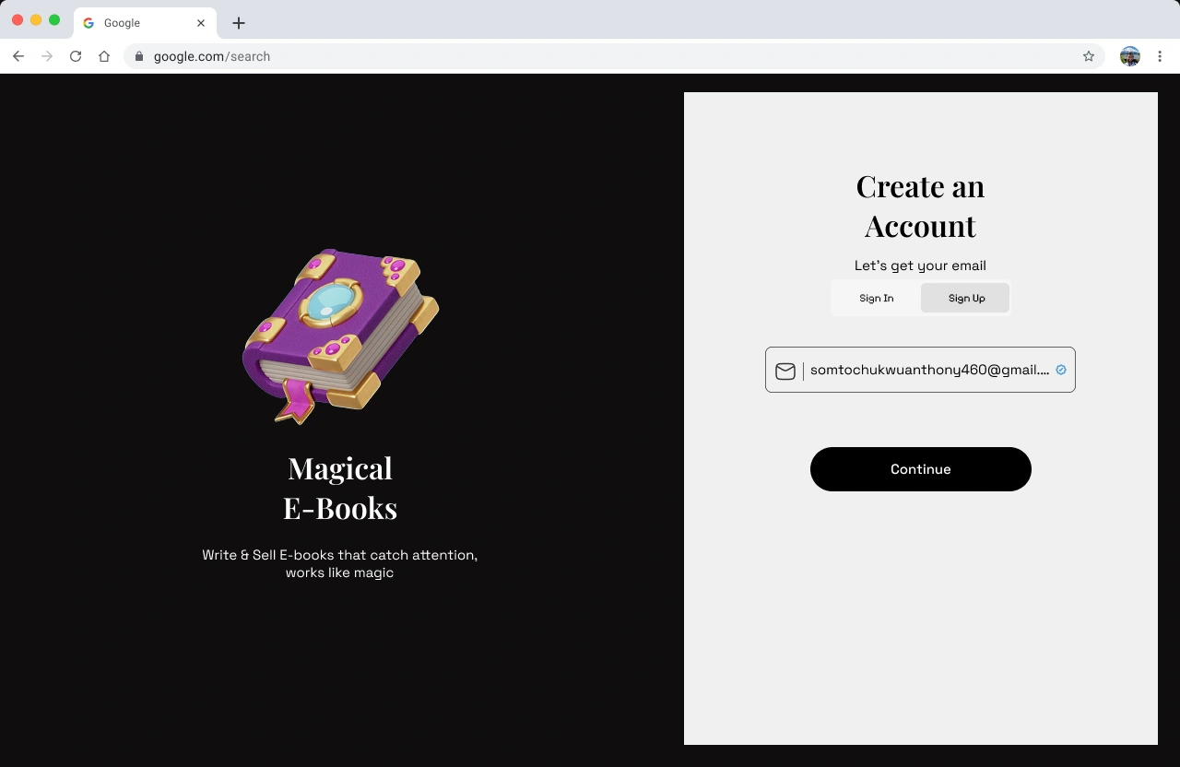Click the purple magical book image

click(x=340, y=336)
